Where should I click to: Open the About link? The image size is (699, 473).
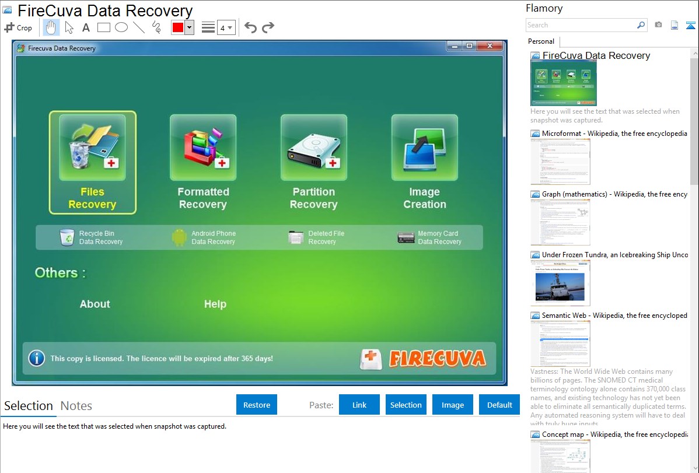[x=95, y=304]
